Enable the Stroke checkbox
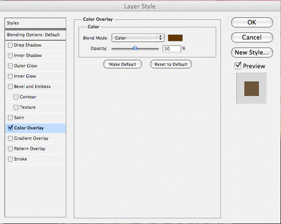Image resolution: width=281 pixels, height=224 pixels. tap(10, 159)
